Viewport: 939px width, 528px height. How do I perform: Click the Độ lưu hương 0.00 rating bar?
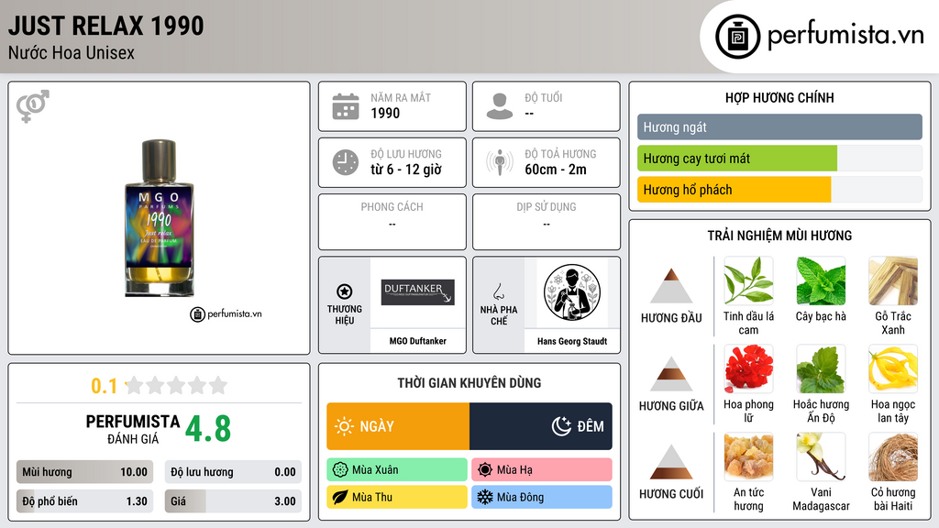(x=233, y=472)
